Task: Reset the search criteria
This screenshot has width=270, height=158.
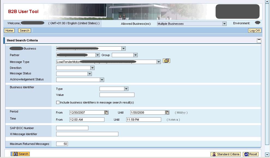Action: pyautogui.click(x=250, y=154)
